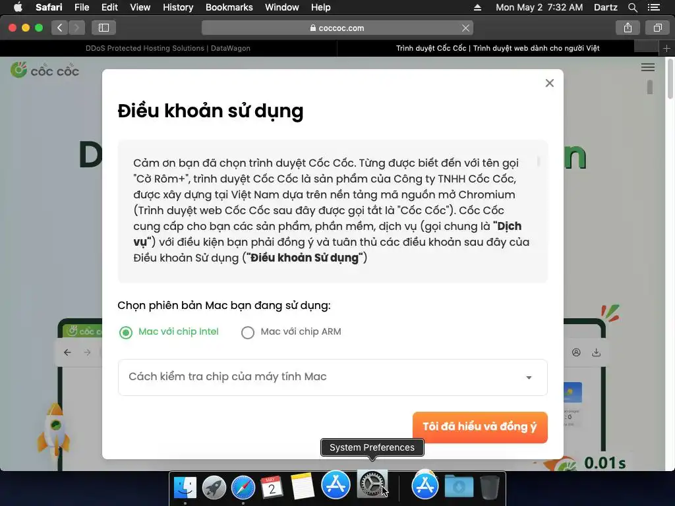Viewport: 675px width, 506px height.
Task: Open Notification Center list icon
Action: coord(653,7)
